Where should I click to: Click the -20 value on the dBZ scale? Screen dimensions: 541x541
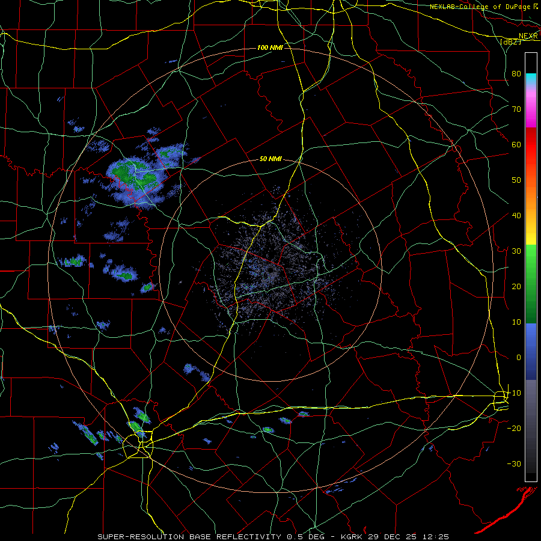514,428
